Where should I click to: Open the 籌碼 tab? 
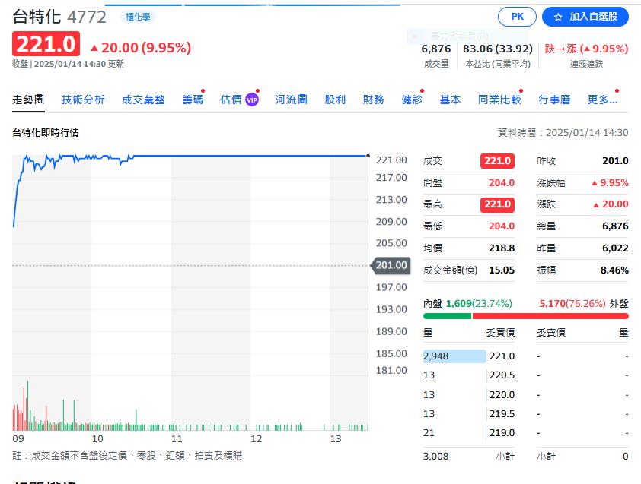pos(193,100)
